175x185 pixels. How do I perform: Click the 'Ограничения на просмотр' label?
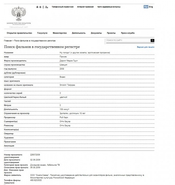tap(17, 114)
